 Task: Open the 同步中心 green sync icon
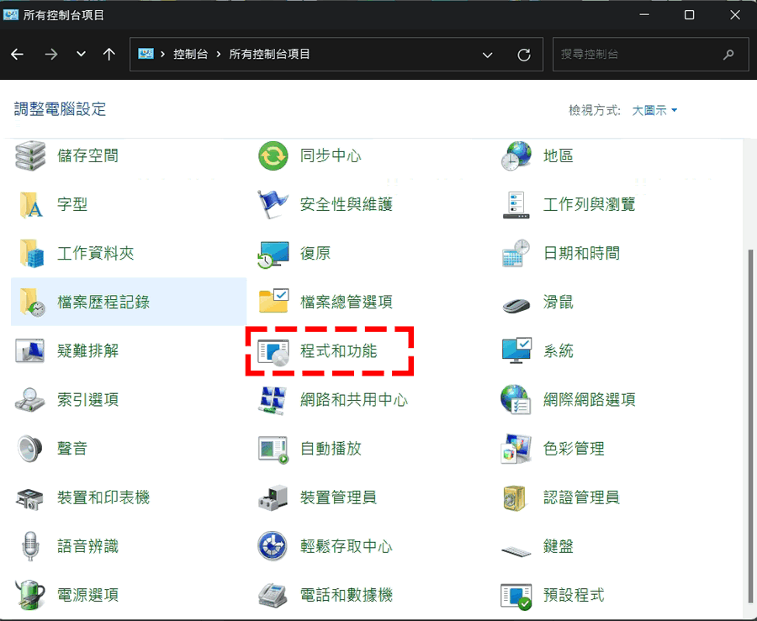click(x=273, y=156)
